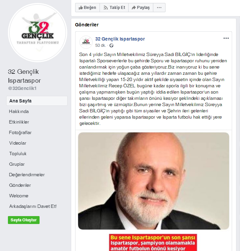Open the Videolar section
The width and height of the screenshot is (240, 251).
pos(17,143)
